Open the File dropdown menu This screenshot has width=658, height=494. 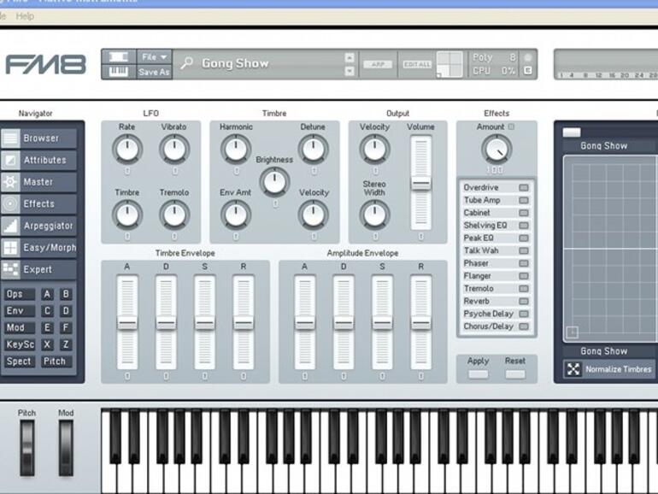[154, 56]
